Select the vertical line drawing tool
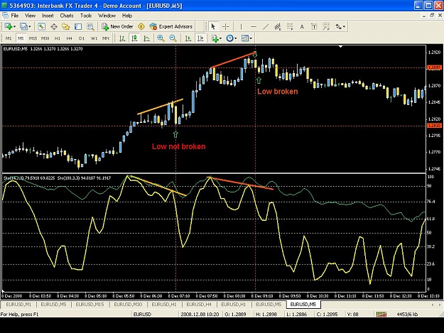Viewport: 444px width, 333px height. pyautogui.click(x=241, y=26)
